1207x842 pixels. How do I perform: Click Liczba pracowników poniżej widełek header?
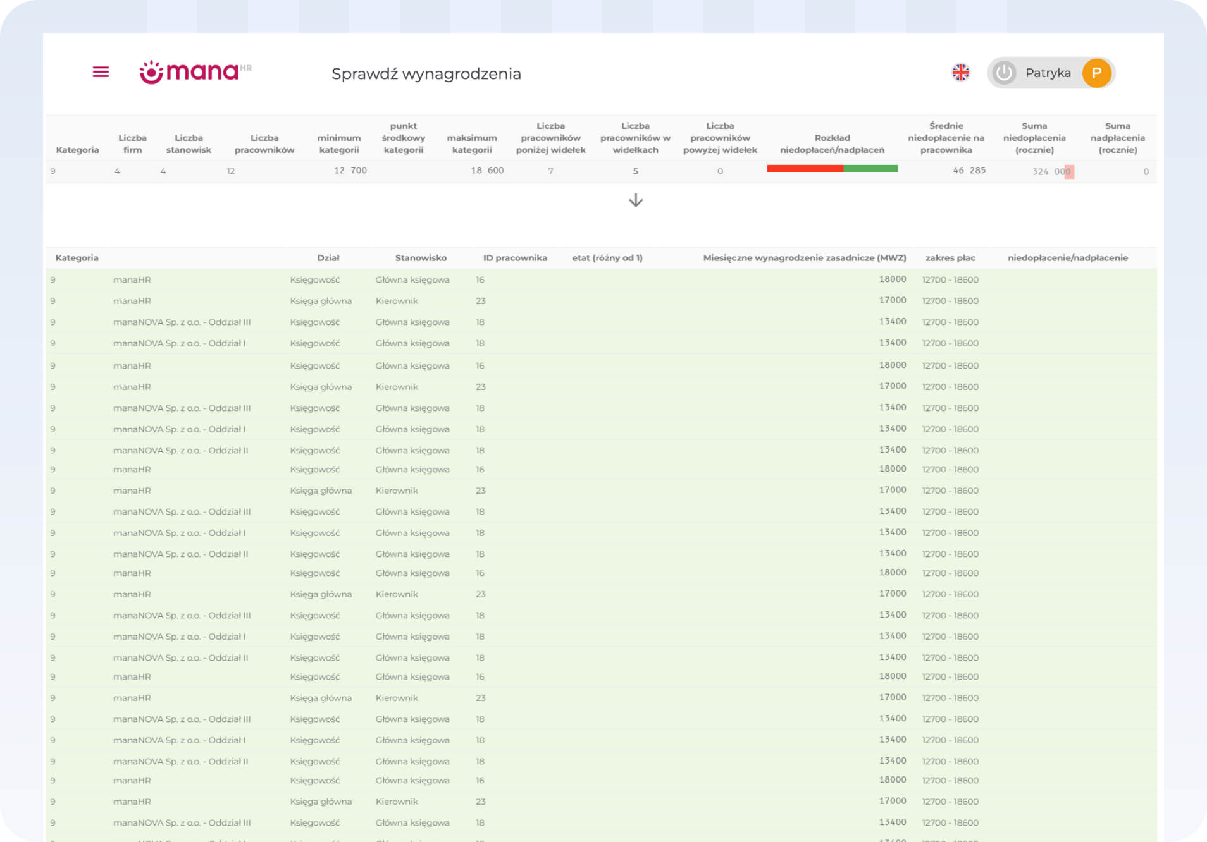[550, 138]
